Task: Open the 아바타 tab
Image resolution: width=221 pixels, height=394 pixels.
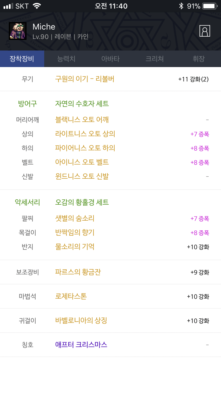Action: click(x=111, y=59)
